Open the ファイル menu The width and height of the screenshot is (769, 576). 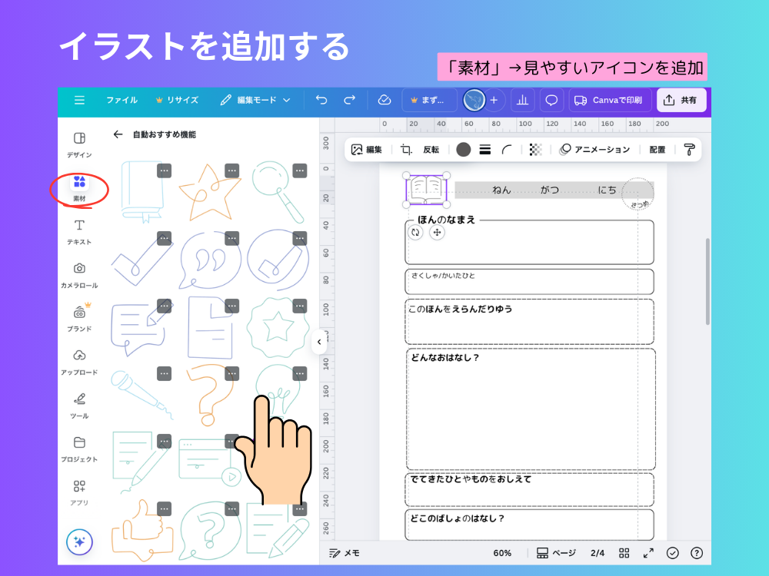[x=122, y=100]
